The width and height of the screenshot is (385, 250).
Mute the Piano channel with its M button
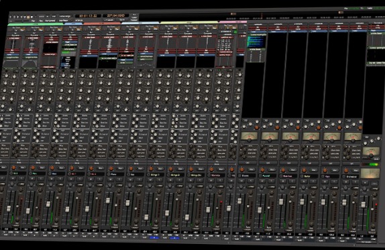110,180
